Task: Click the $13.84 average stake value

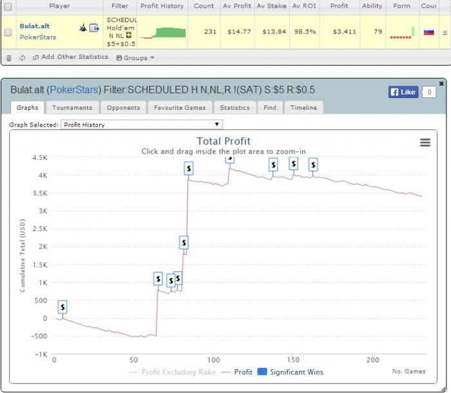Action: click(x=274, y=32)
